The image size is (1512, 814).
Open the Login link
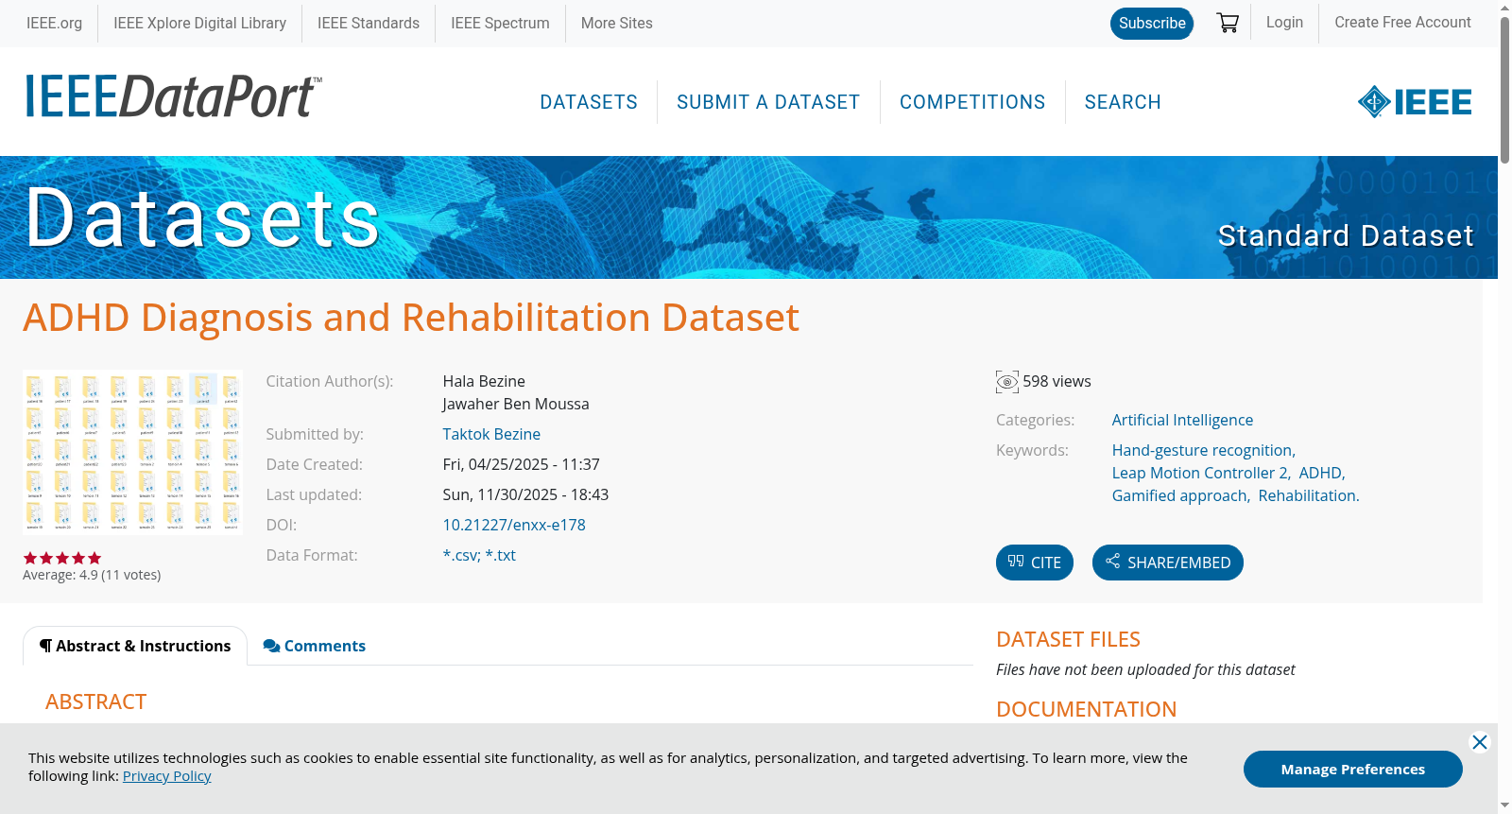[1284, 22]
